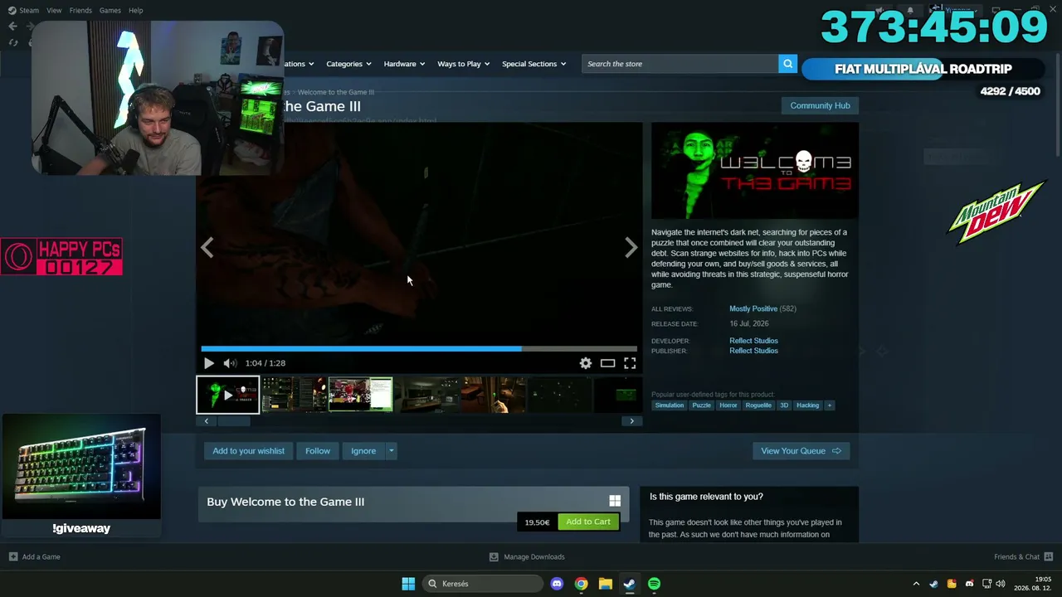1062x597 pixels.
Task: Enter fullscreen for the trailer video
Action: 630,363
